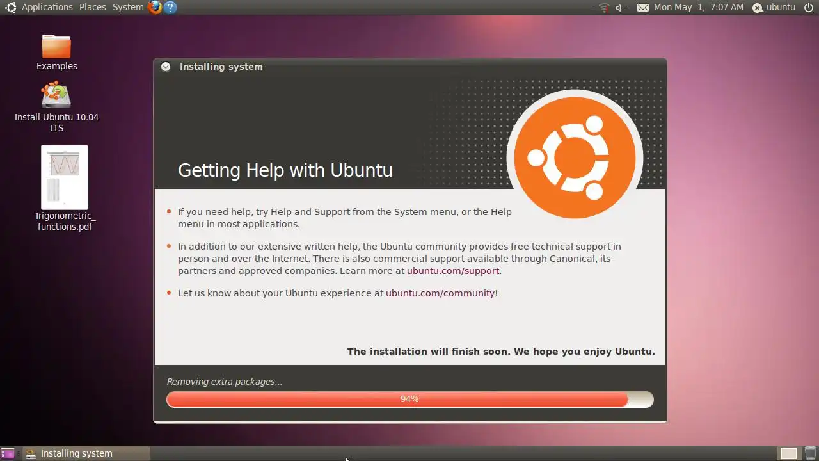Click the Show Desktop button in bottom panel
This screenshot has height=461, width=819.
pos(8,453)
